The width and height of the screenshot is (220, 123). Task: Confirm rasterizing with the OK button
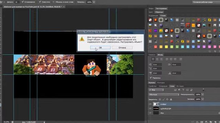[x=100, y=47]
